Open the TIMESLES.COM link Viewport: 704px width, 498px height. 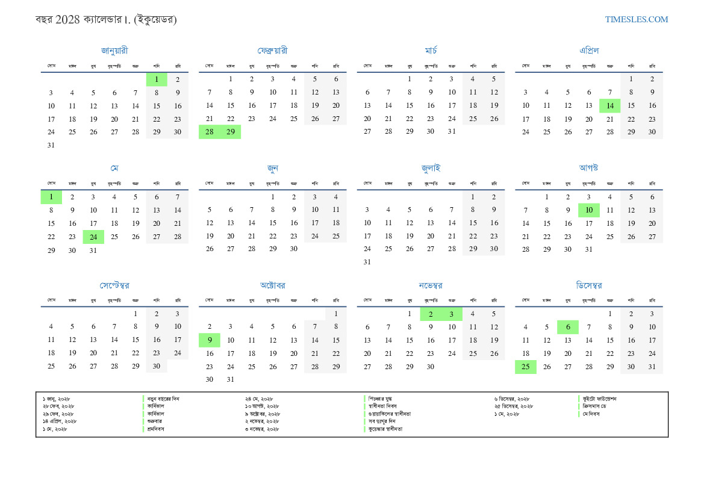coord(636,19)
